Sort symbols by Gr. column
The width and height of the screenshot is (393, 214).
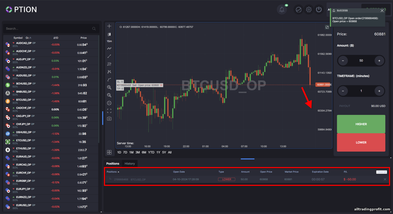[28, 38]
